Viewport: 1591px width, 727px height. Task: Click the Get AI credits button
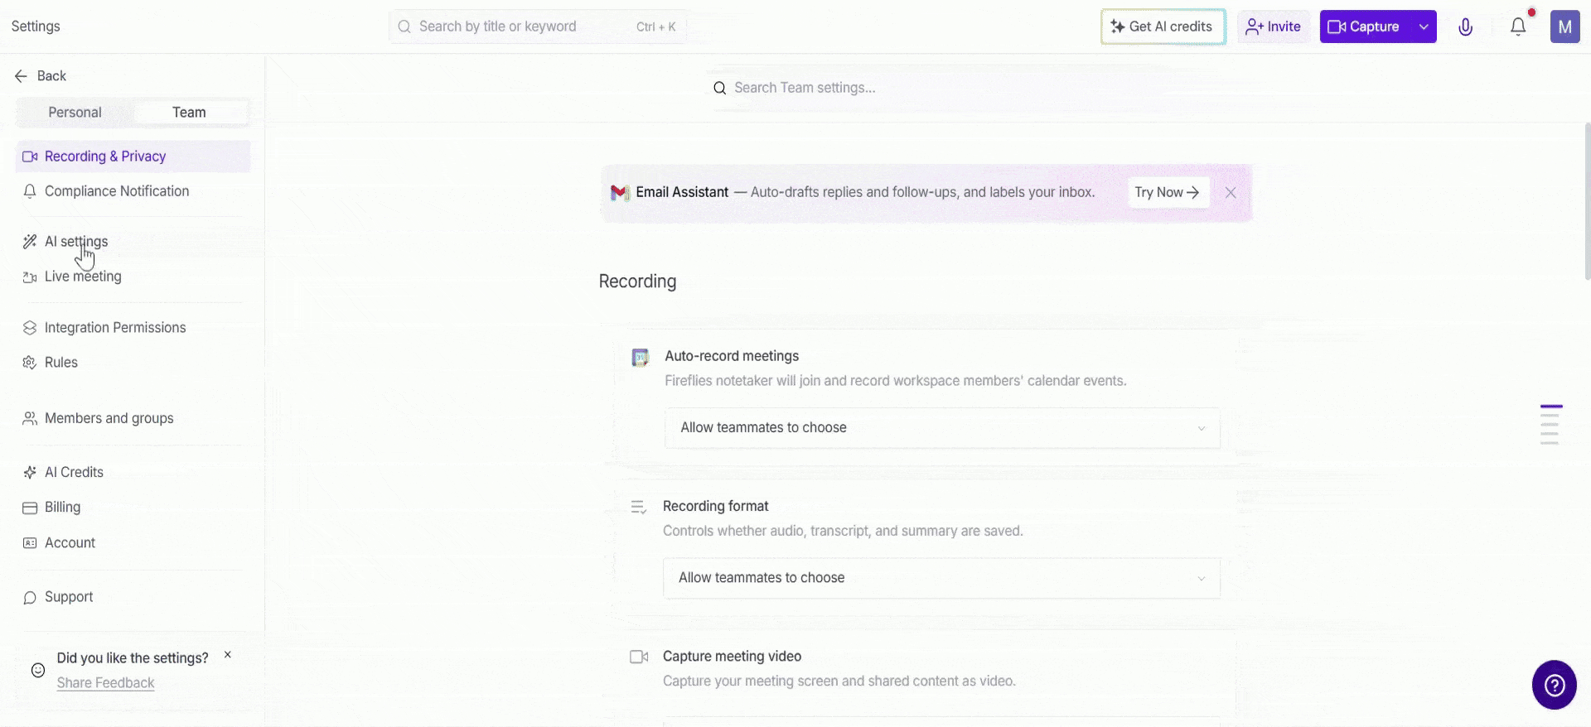[x=1163, y=26]
